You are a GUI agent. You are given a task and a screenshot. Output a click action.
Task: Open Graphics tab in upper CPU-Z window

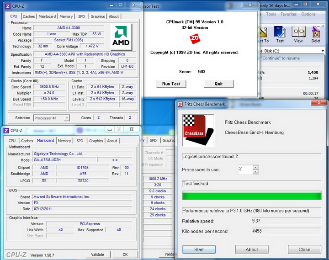point(98,16)
